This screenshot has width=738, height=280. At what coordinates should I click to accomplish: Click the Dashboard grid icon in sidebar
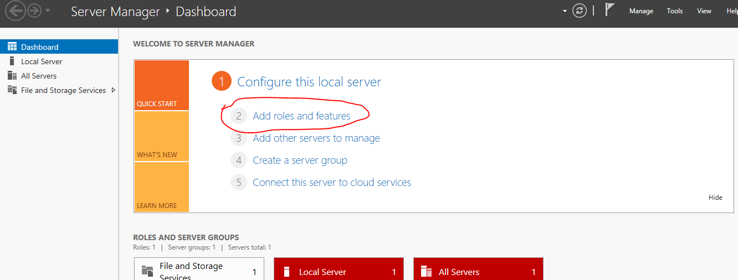coord(12,47)
